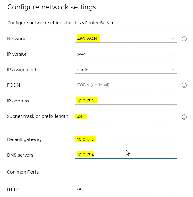Image resolution: width=193 pixels, height=197 pixels.
Task: Click the HTTP port field showing 80
Action: coord(126,189)
